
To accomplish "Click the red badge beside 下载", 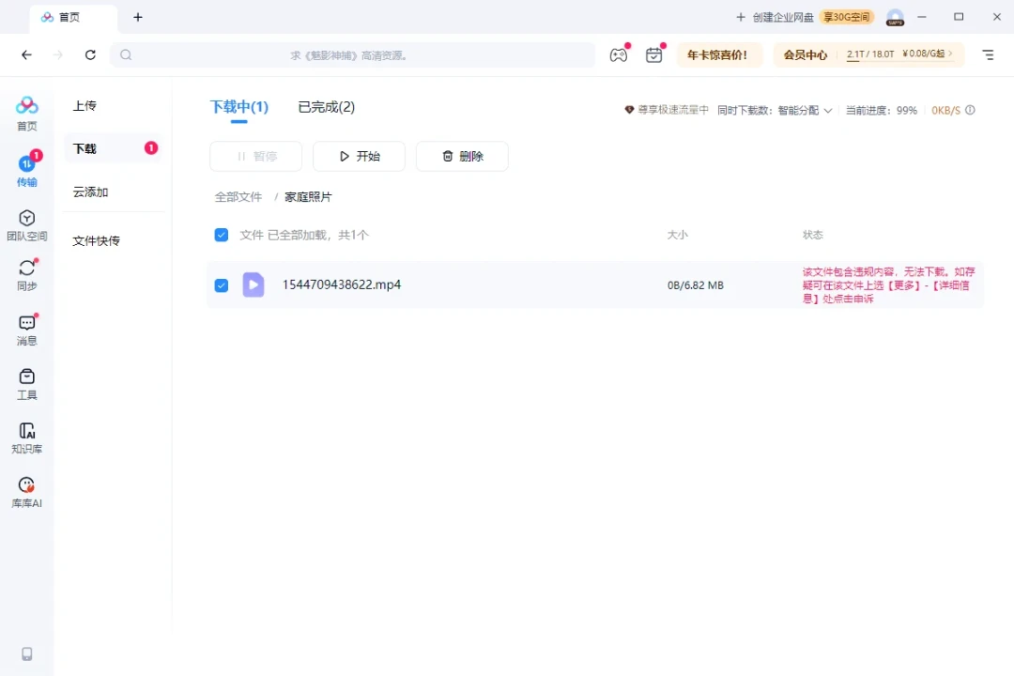I will click(150, 148).
